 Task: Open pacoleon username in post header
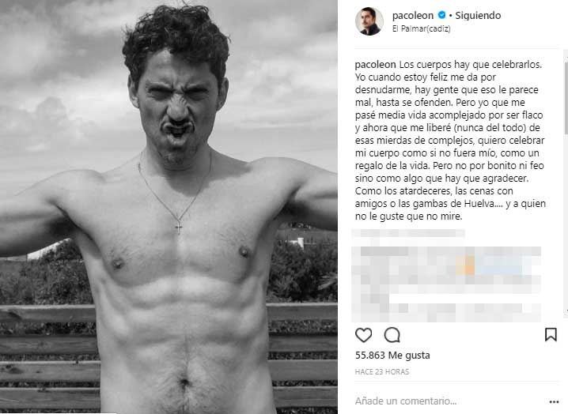tap(413, 16)
